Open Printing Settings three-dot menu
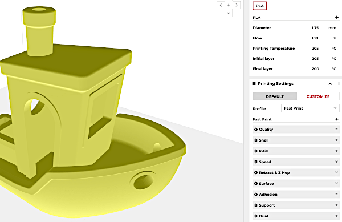 coord(339,83)
